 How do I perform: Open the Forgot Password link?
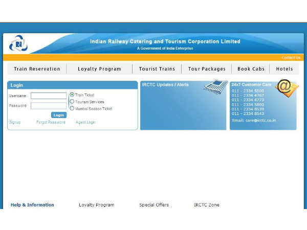51,123
